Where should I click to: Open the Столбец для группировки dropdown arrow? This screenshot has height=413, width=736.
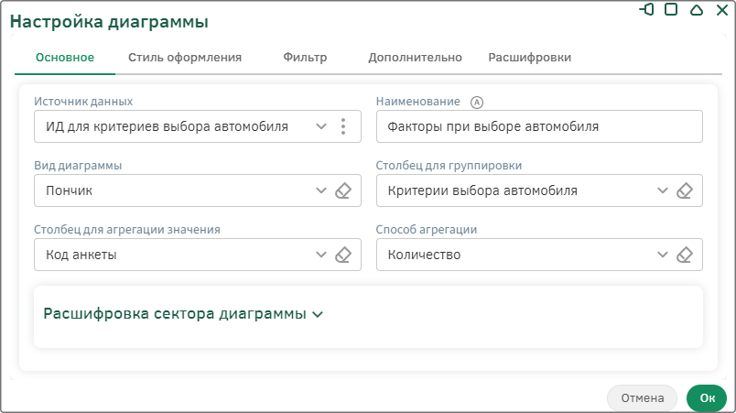click(x=662, y=190)
